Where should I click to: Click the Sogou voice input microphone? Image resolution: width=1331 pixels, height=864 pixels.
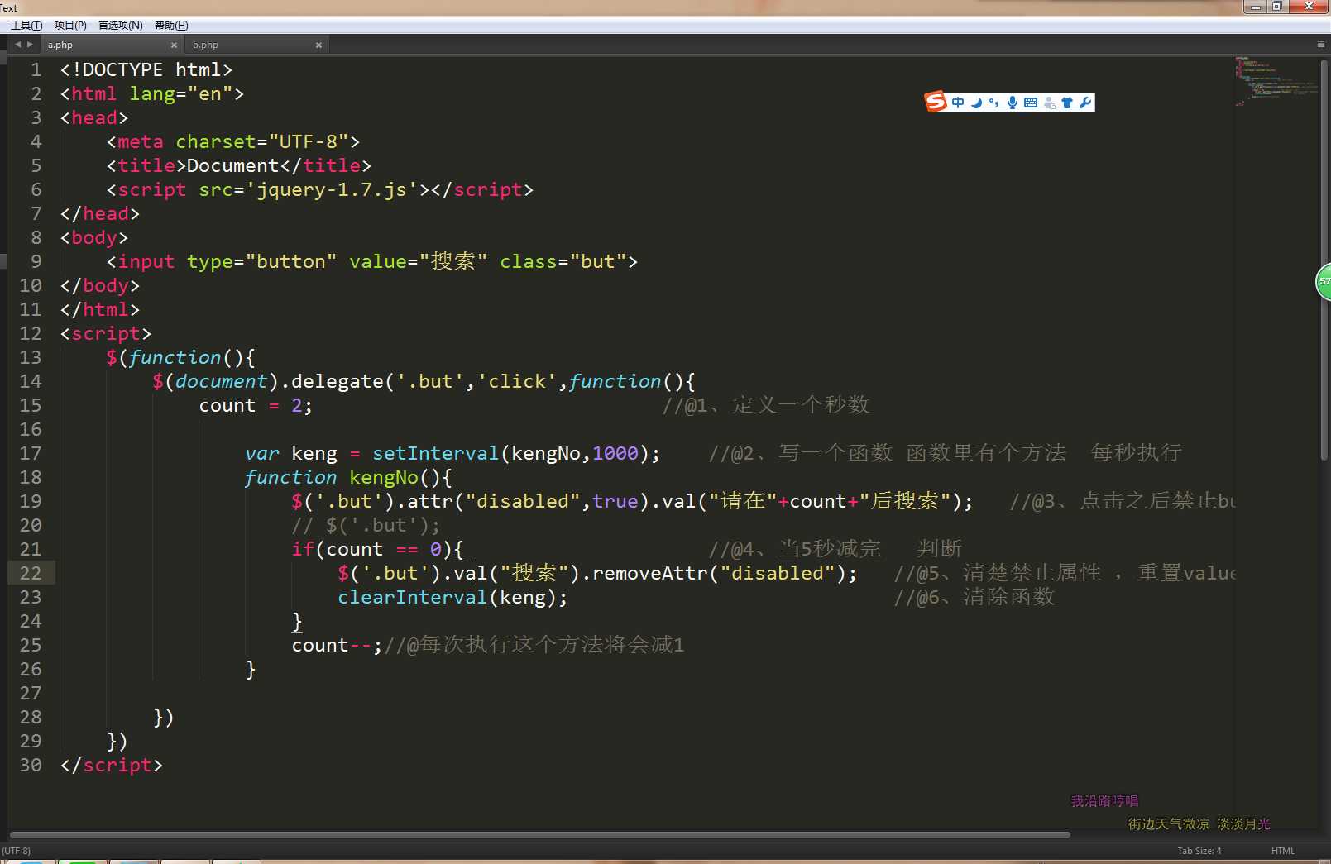(1012, 103)
